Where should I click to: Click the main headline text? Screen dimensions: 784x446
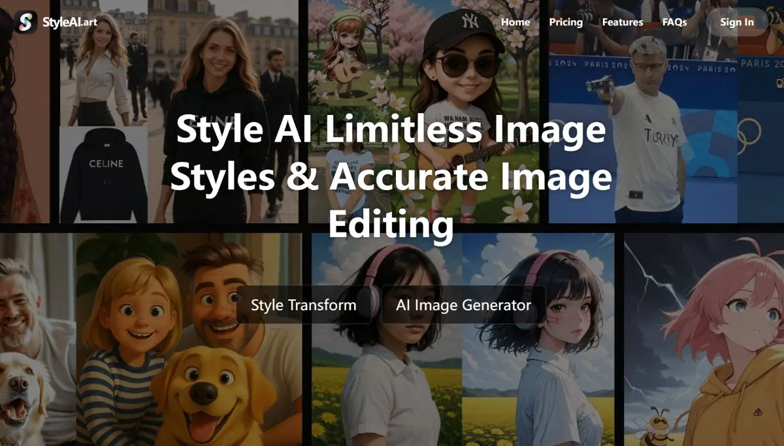[x=392, y=176]
